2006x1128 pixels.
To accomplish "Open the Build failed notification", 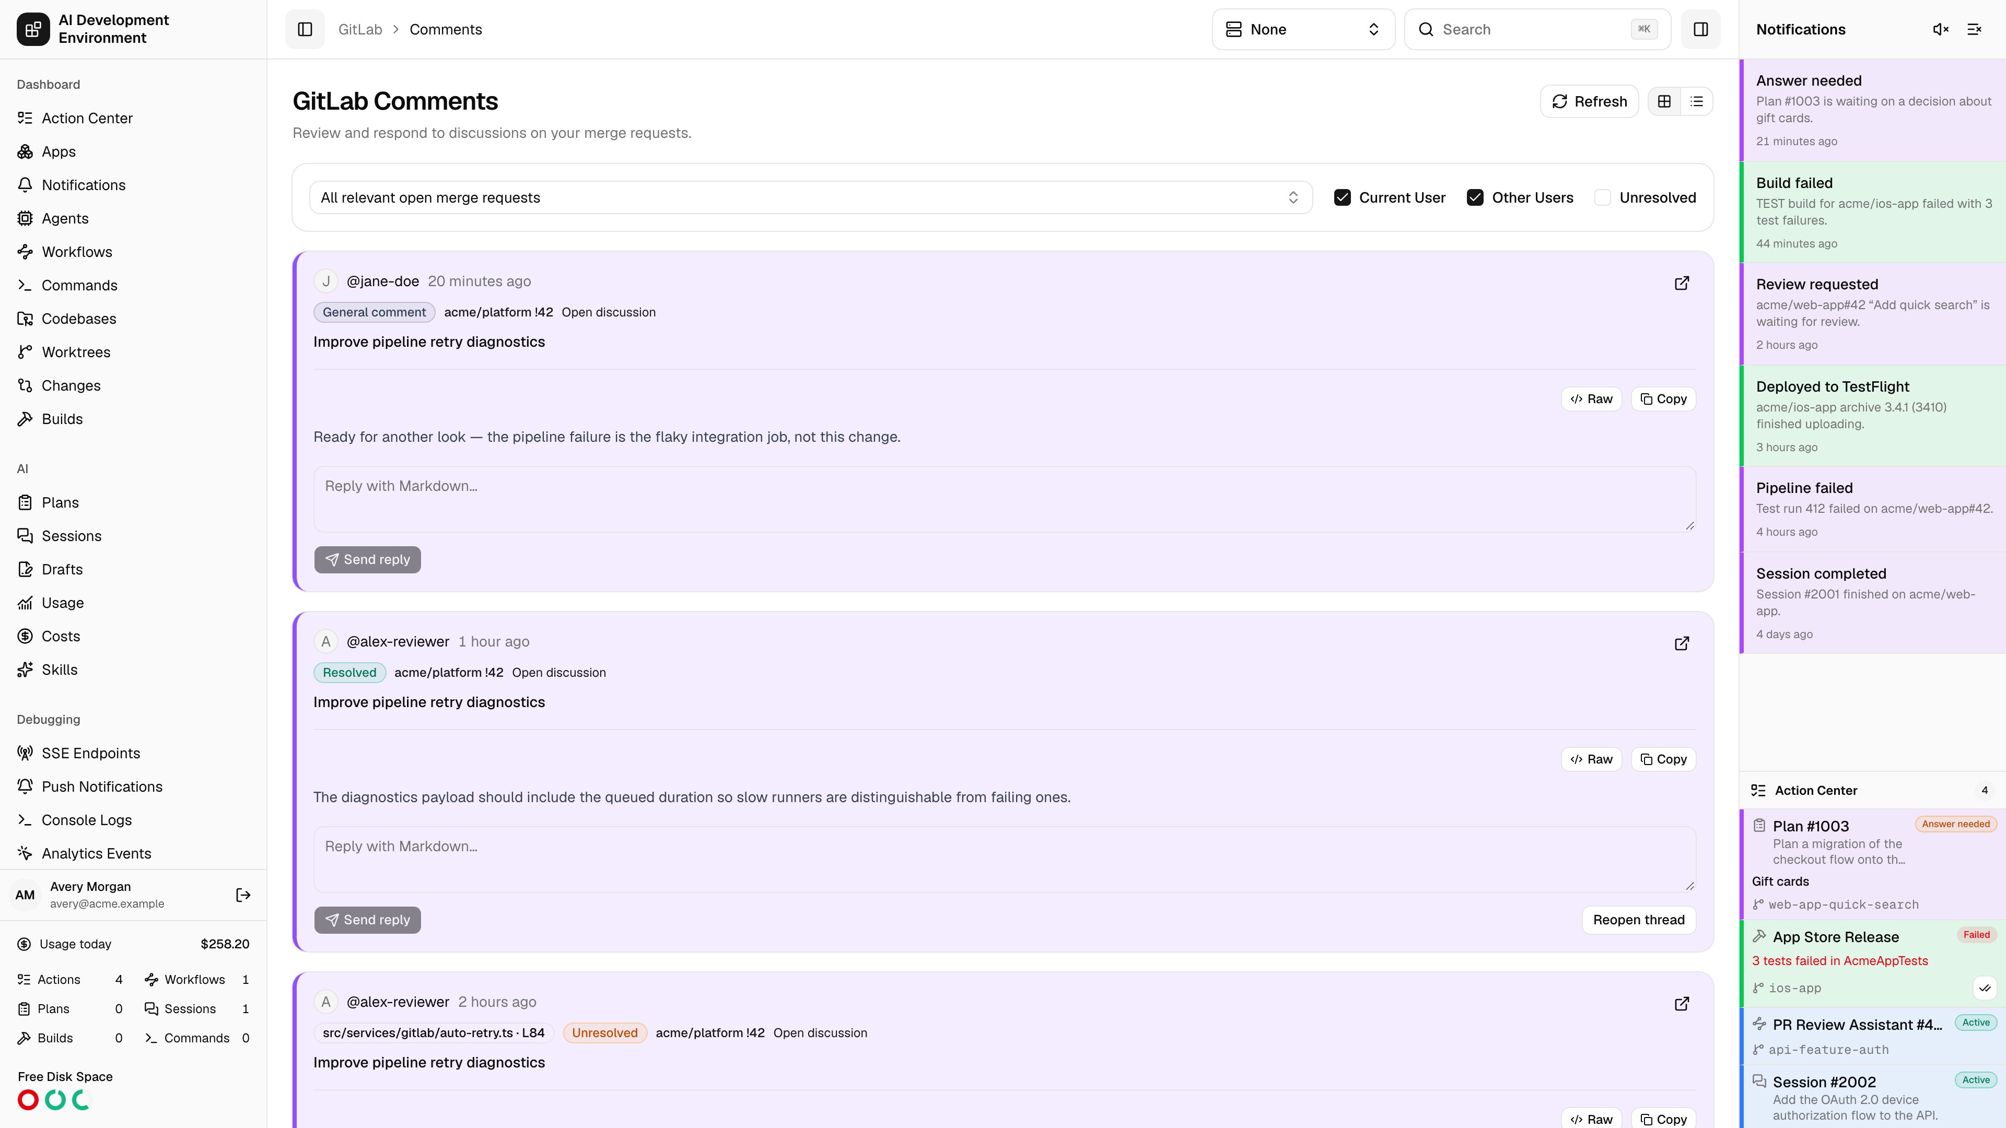I will click(1873, 213).
